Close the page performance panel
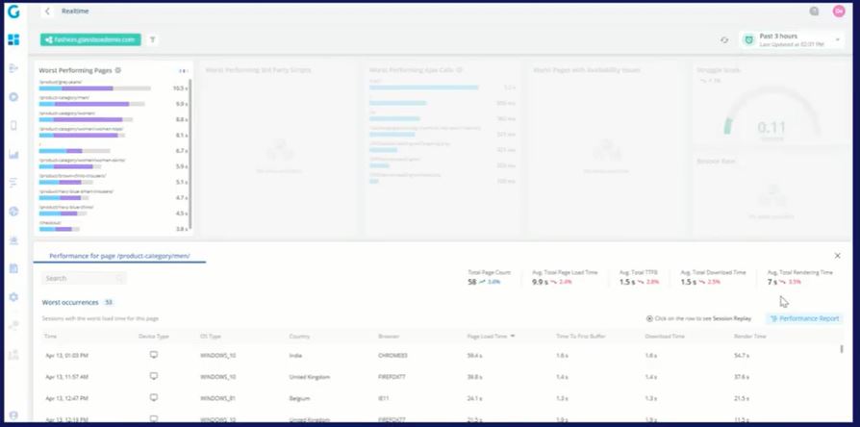This screenshot has height=427, width=860. (x=838, y=256)
